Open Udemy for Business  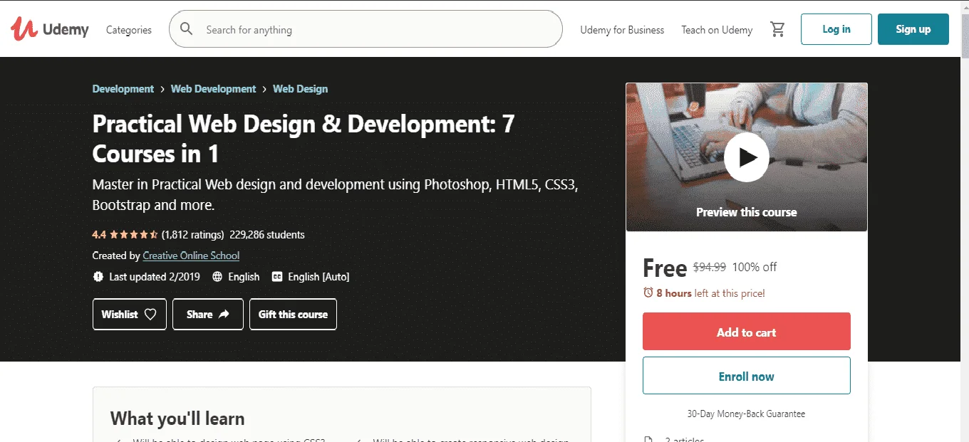click(x=622, y=30)
